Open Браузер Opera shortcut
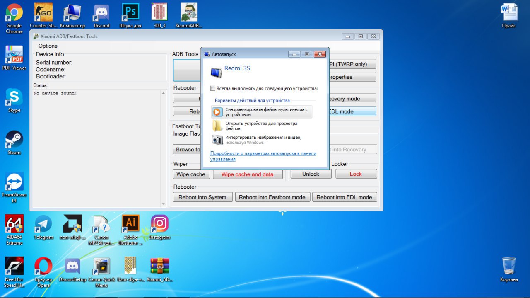This screenshot has width=530, height=298. point(43,272)
